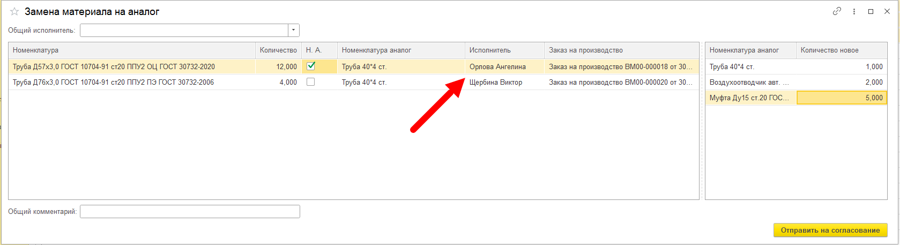Sort by Количество column header
Viewport: 900px width, 245px height.
pos(278,50)
